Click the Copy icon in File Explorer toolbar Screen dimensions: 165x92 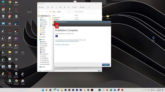tap(52, 7)
